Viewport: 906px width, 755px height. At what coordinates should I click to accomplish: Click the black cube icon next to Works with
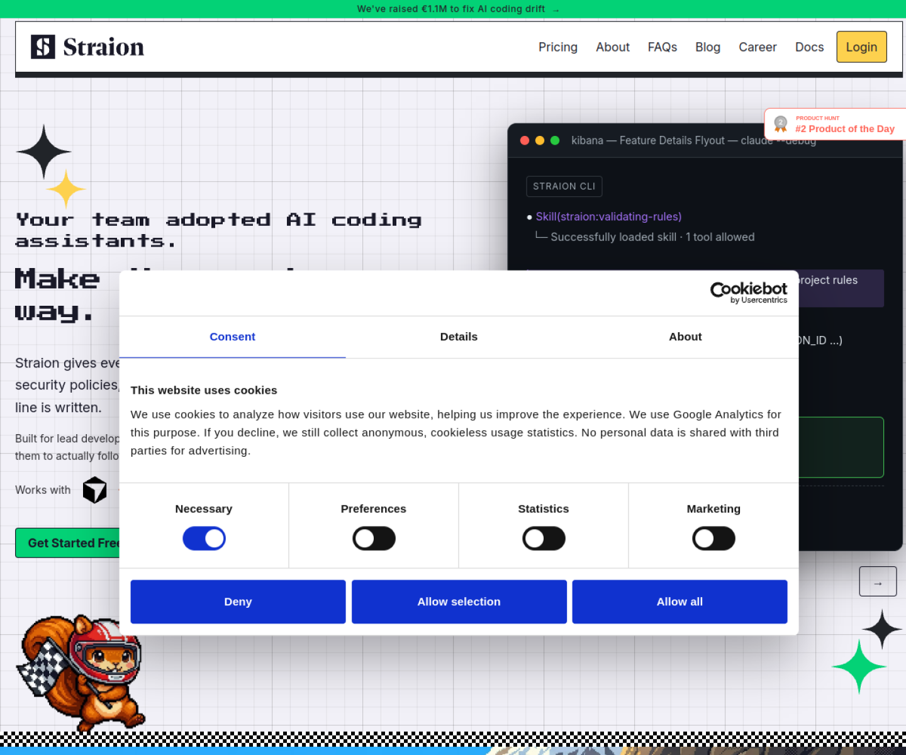click(x=95, y=489)
